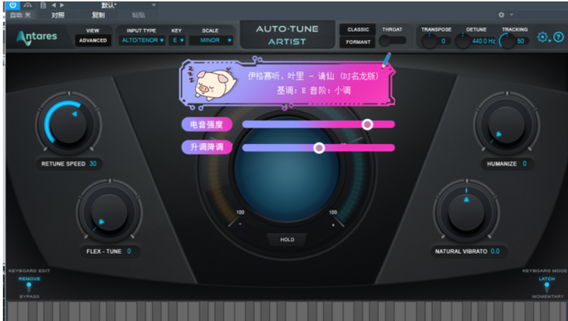Expand the arrow beside the host gear
This screenshot has width=568, height=321.
coord(511,15)
